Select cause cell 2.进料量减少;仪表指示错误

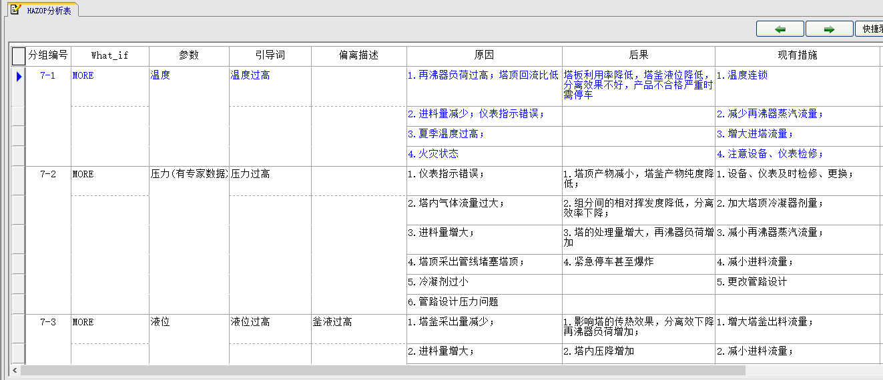tap(485, 116)
